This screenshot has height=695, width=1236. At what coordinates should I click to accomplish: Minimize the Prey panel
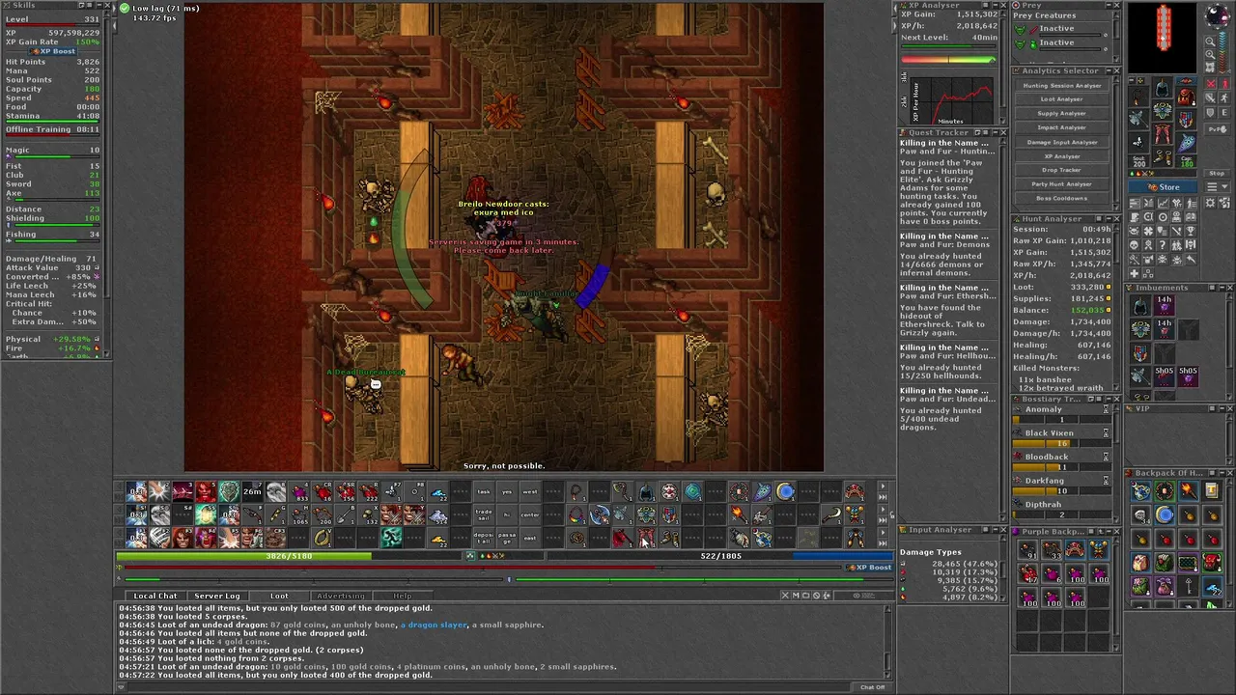1109,5
